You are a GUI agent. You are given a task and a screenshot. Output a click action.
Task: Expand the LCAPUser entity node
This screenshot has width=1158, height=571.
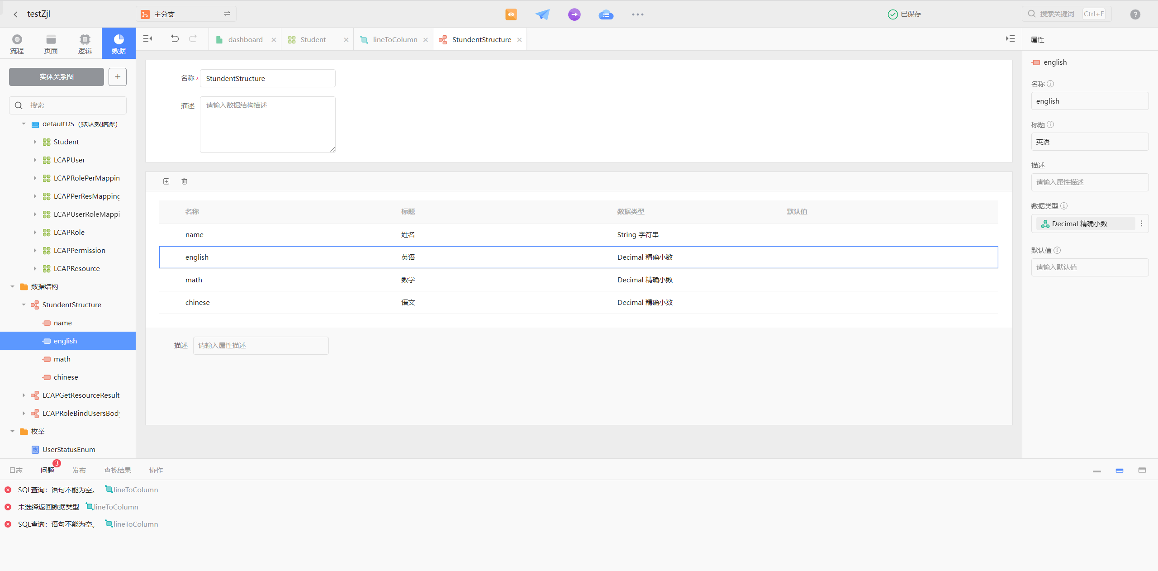pos(35,160)
